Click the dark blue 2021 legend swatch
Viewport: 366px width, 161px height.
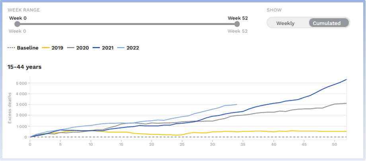click(96, 48)
